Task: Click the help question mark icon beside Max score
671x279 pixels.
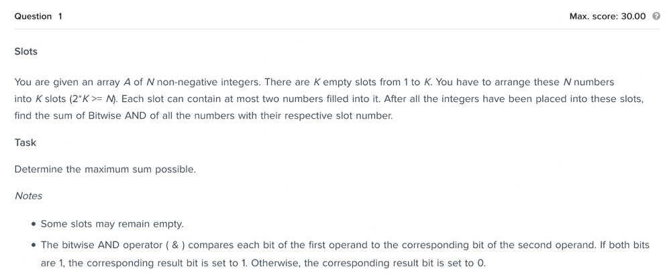Action: (x=656, y=16)
